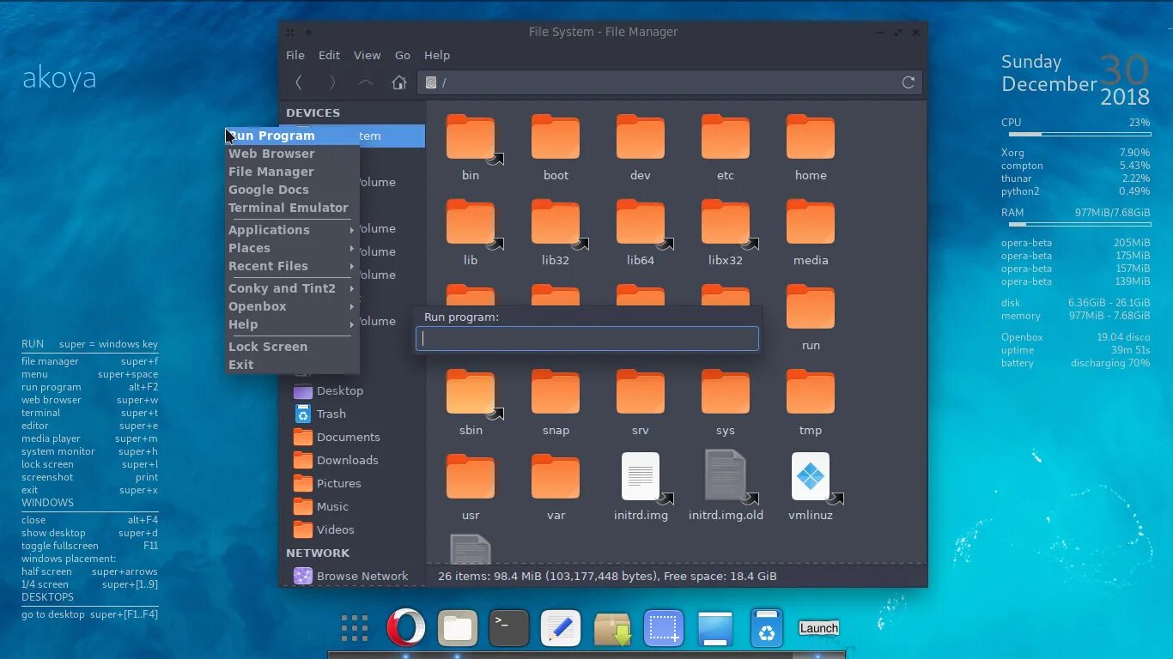Expand the Recent Files submenu
1173x659 pixels.
(292, 266)
